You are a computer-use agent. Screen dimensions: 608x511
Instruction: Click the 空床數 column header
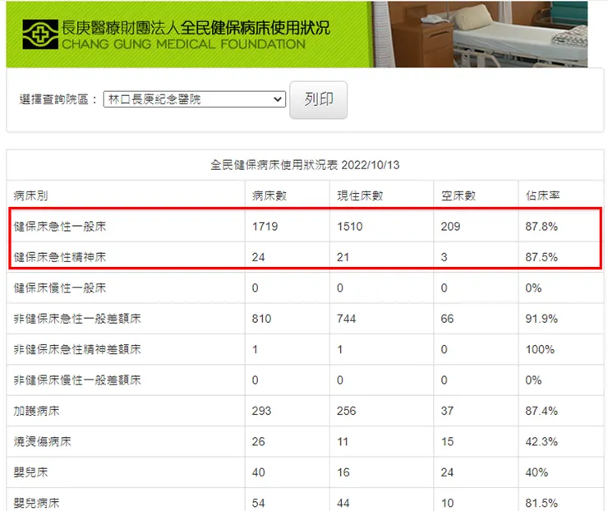tap(458, 196)
